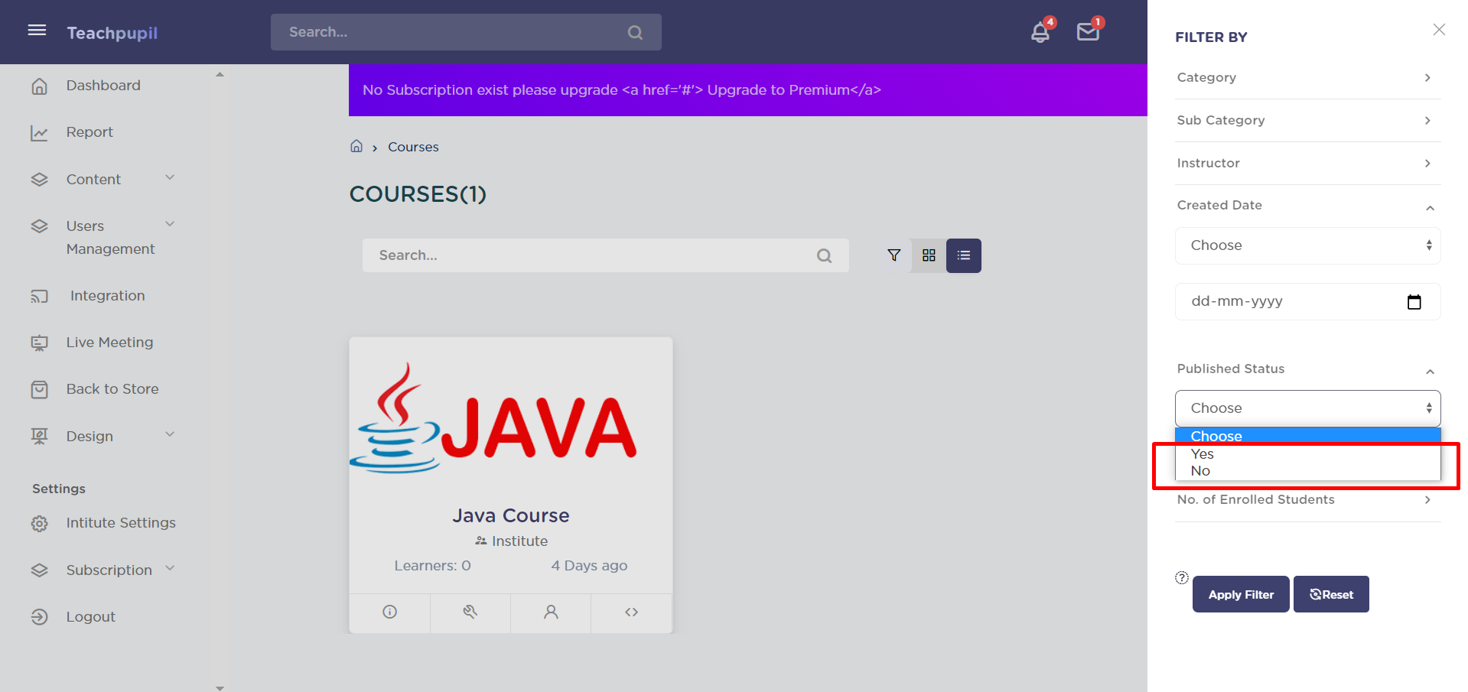Select No in Published Status dropdown
Image resolution: width=1468 pixels, height=692 pixels.
(1201, 471)
